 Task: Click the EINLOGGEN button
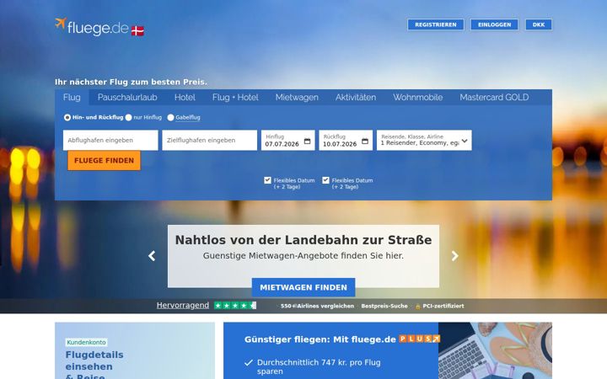[494, 24]
